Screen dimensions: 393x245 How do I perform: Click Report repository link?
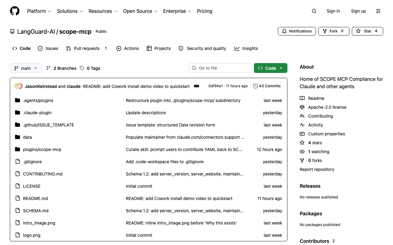pos(317,169)
